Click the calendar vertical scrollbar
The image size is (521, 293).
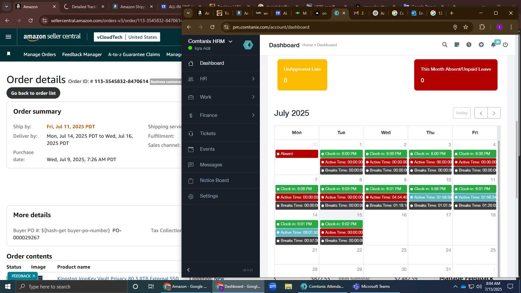(x=499, y=208)
